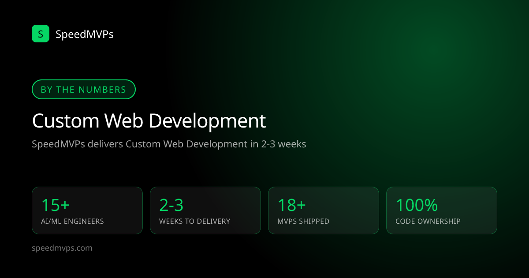Click the Custom Web Development heading

pyautogui.click(x=149, y=121)
